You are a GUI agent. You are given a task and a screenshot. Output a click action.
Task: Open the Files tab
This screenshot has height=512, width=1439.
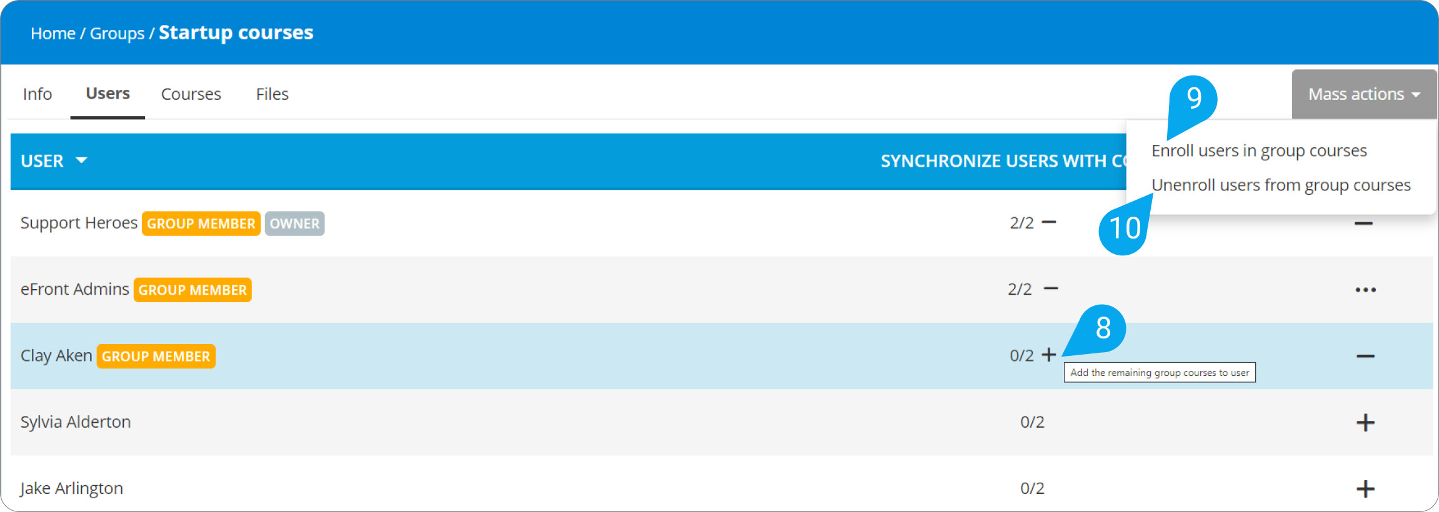272,94
